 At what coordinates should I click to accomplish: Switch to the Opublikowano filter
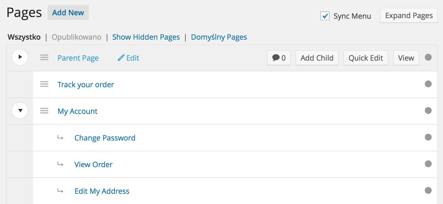point(77,37)
